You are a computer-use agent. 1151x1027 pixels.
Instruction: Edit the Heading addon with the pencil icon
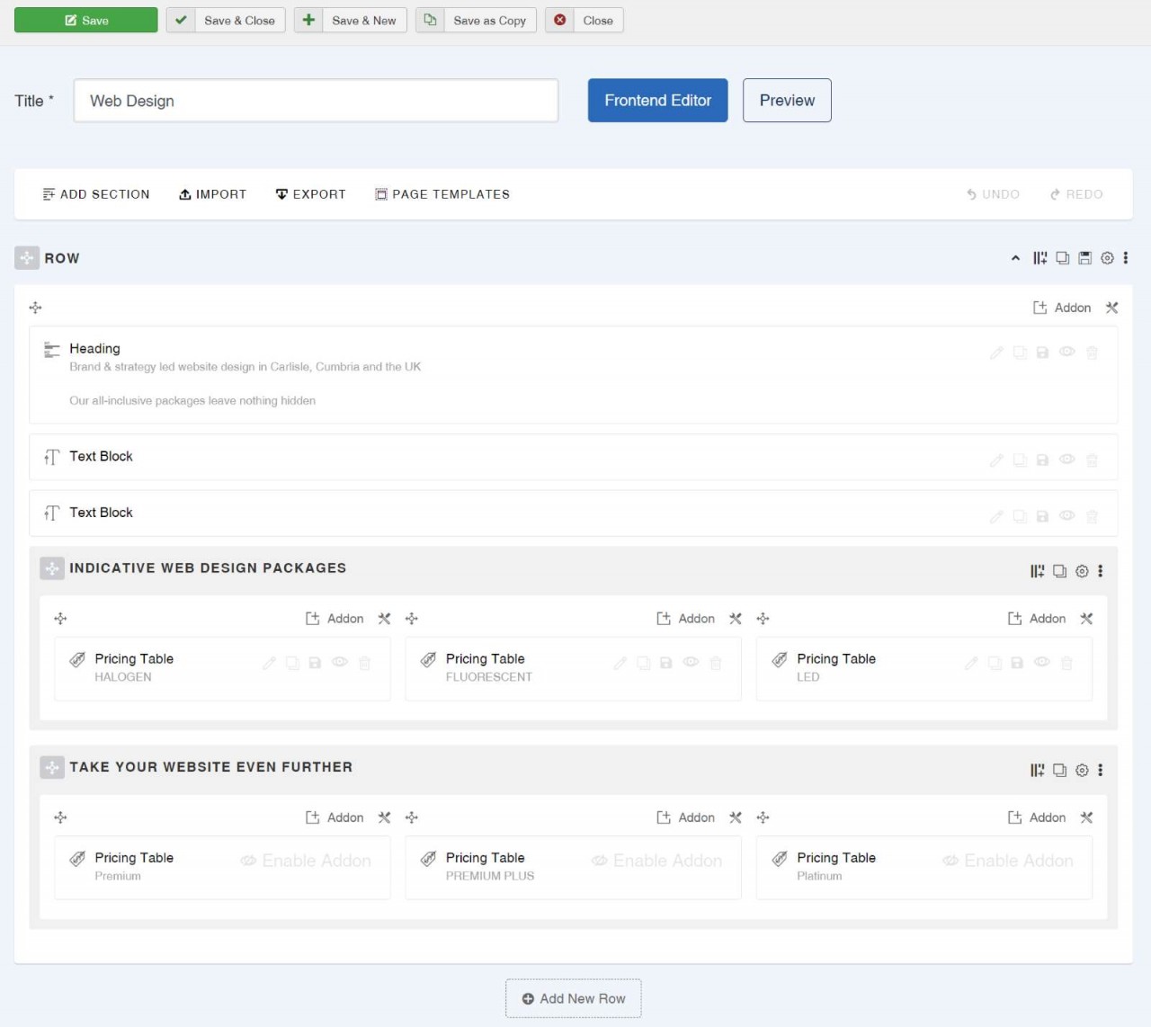996,353
